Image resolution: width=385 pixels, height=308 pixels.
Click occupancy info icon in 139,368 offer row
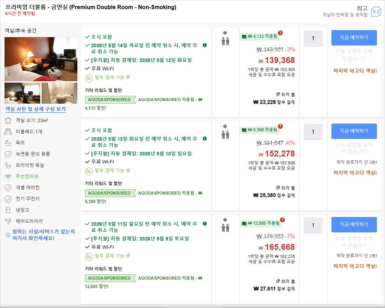pyautogui.click(x=225, y=33)
